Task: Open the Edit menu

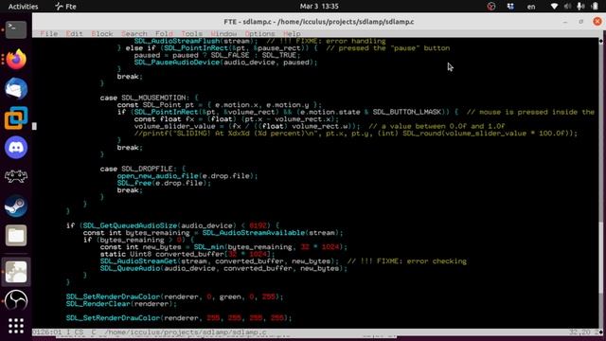Action: coord(74,34)
